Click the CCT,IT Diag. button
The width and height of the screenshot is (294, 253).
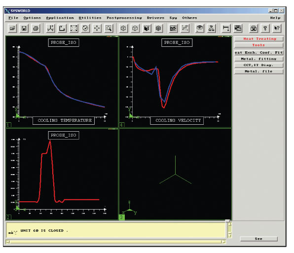point(259,65)
